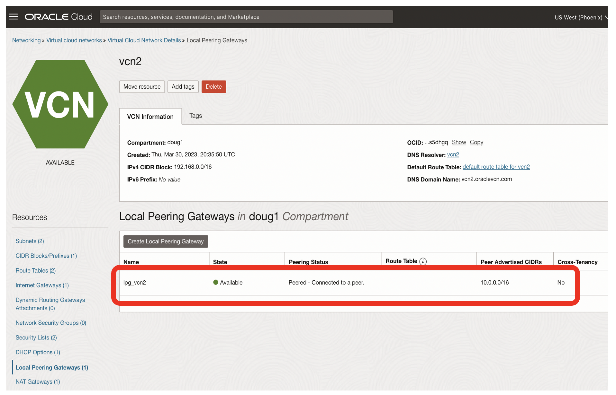Click the Add tags button
Screen dimensions: 616x395
point(183,87)
